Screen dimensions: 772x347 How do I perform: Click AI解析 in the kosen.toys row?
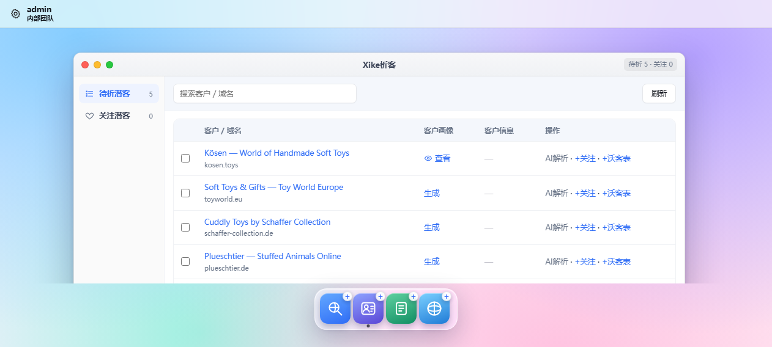[557, 158]
